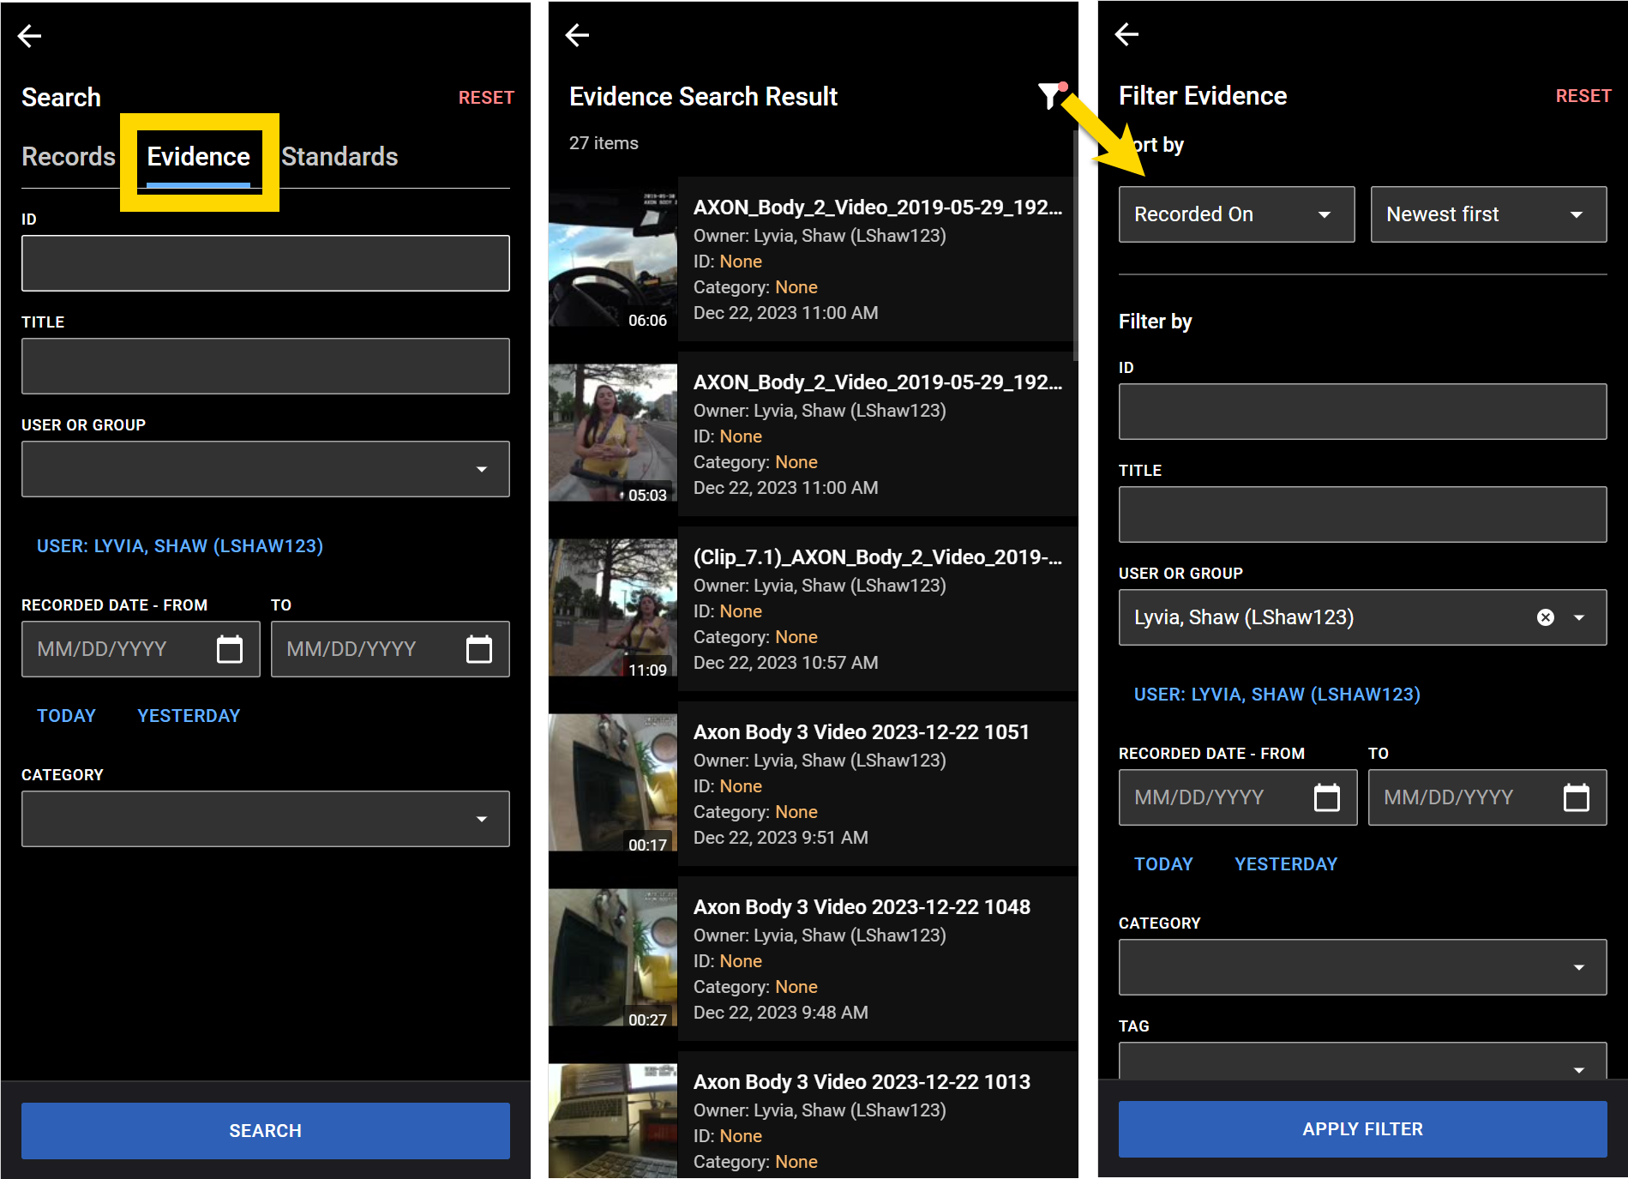The width and height of the screenshot is (1628, 1179).
Task: Open calendar picker for the TO date field
Action: (x=478, y=649)
